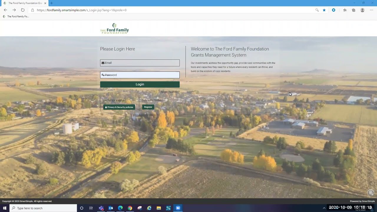This screenshot has height=212, width=377.
Task: Open Internet Explorer from taskbar
Action: click(149, 208)
